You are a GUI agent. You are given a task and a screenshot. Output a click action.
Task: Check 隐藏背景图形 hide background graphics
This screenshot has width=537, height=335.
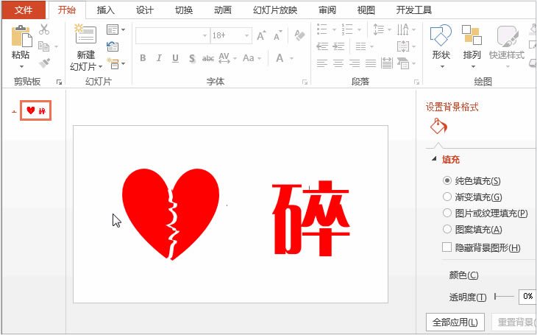(447, 247)
